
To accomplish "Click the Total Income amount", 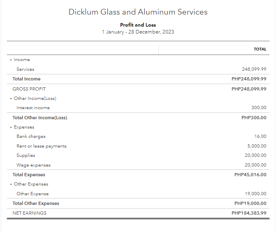I will [249, 79].
